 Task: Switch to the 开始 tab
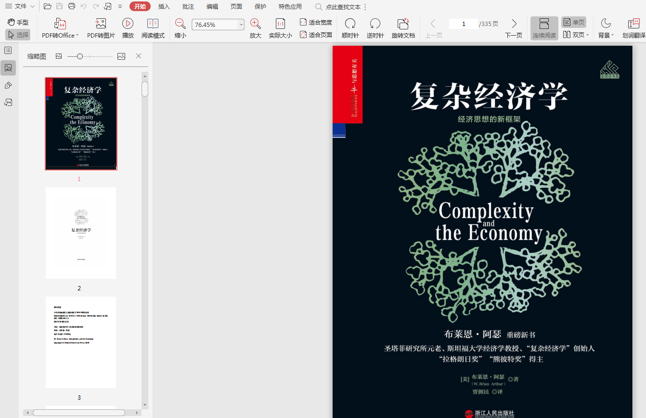click(x=140, y=6)
